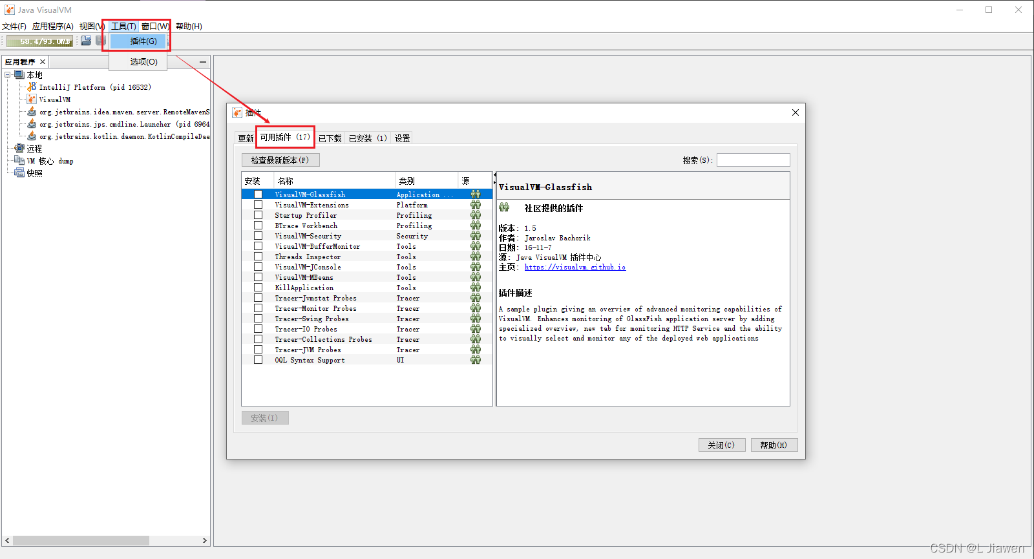
Task: Click community source icon for KillApplication row
Action: click(476, 287)
